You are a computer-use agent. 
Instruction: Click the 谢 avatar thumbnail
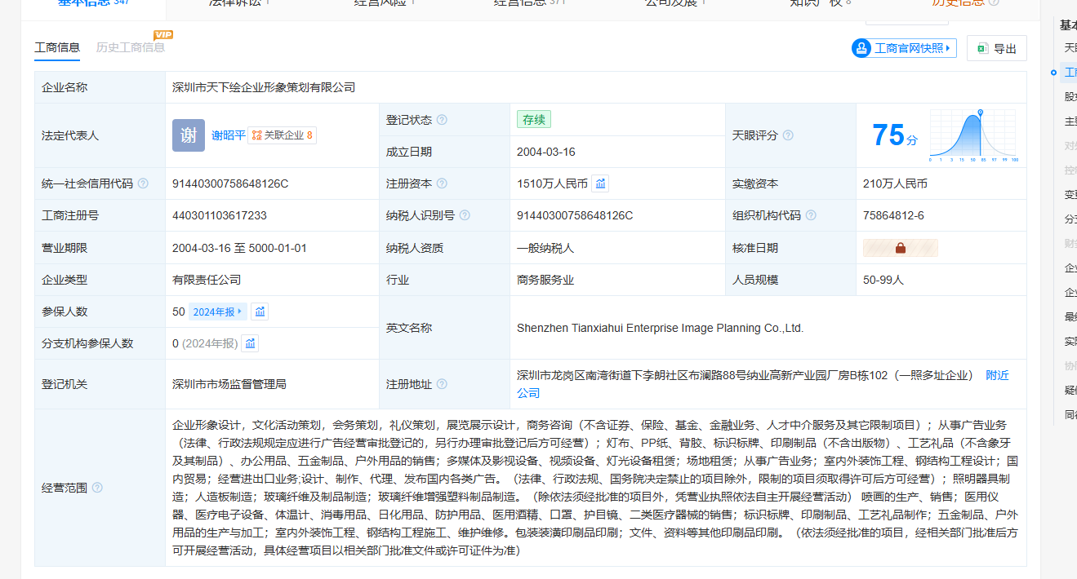[x=189, y=135]
